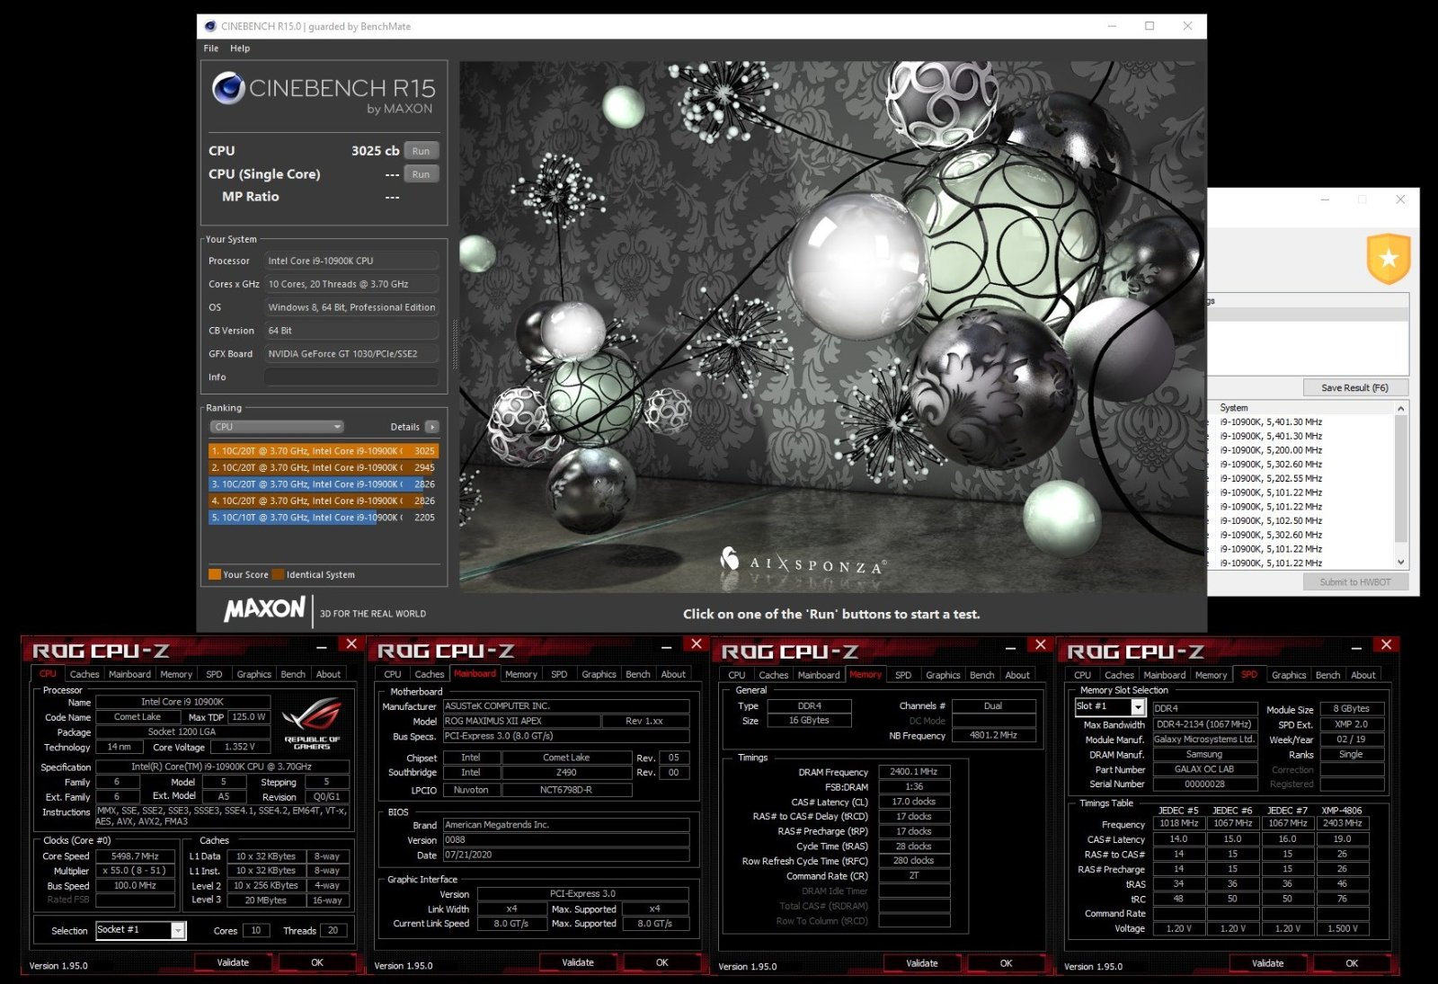This screenshot has width=1438, height=984.
Task: Open Bench tab in SPD CPU-Z window
Action: tap(1327, 675)
